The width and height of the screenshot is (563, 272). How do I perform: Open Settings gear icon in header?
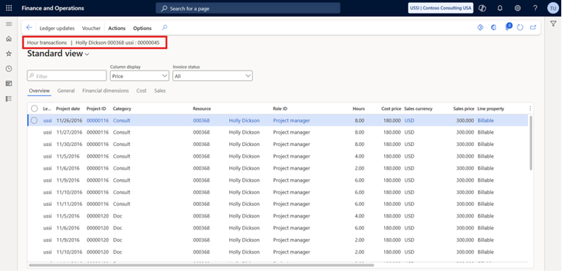click(517, 8)
